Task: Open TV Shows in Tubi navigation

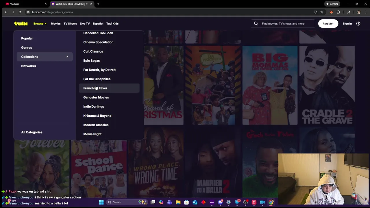Action: pyautogui.click(x=70, y=24)
